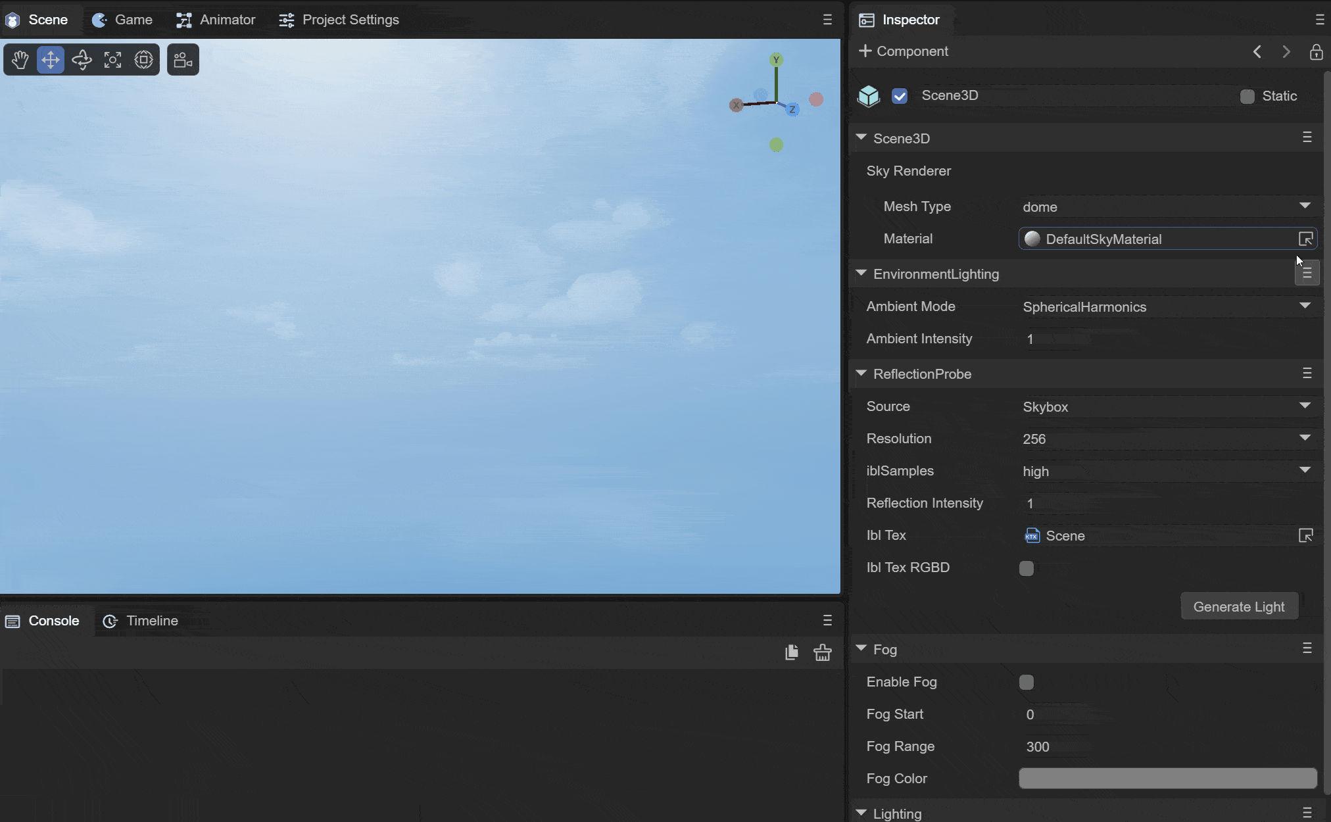The width and height of the screenshot is (1331, 822).
Task: Click the scene camera settings icon
Action: [x=183, y=60]
